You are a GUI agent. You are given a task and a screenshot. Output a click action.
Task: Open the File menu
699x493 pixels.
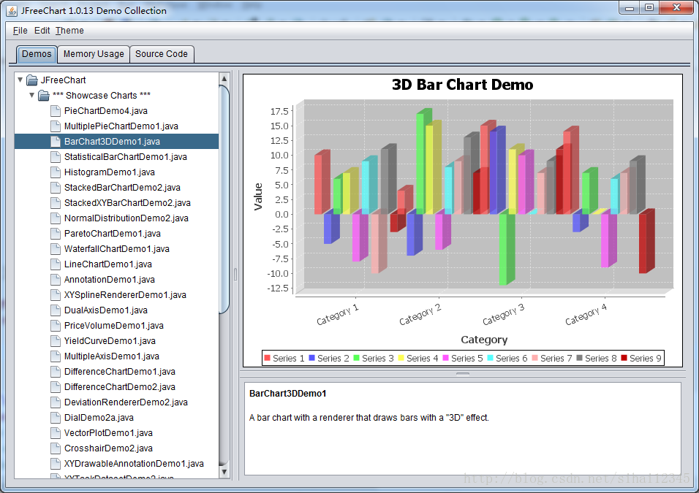[20, 31]
